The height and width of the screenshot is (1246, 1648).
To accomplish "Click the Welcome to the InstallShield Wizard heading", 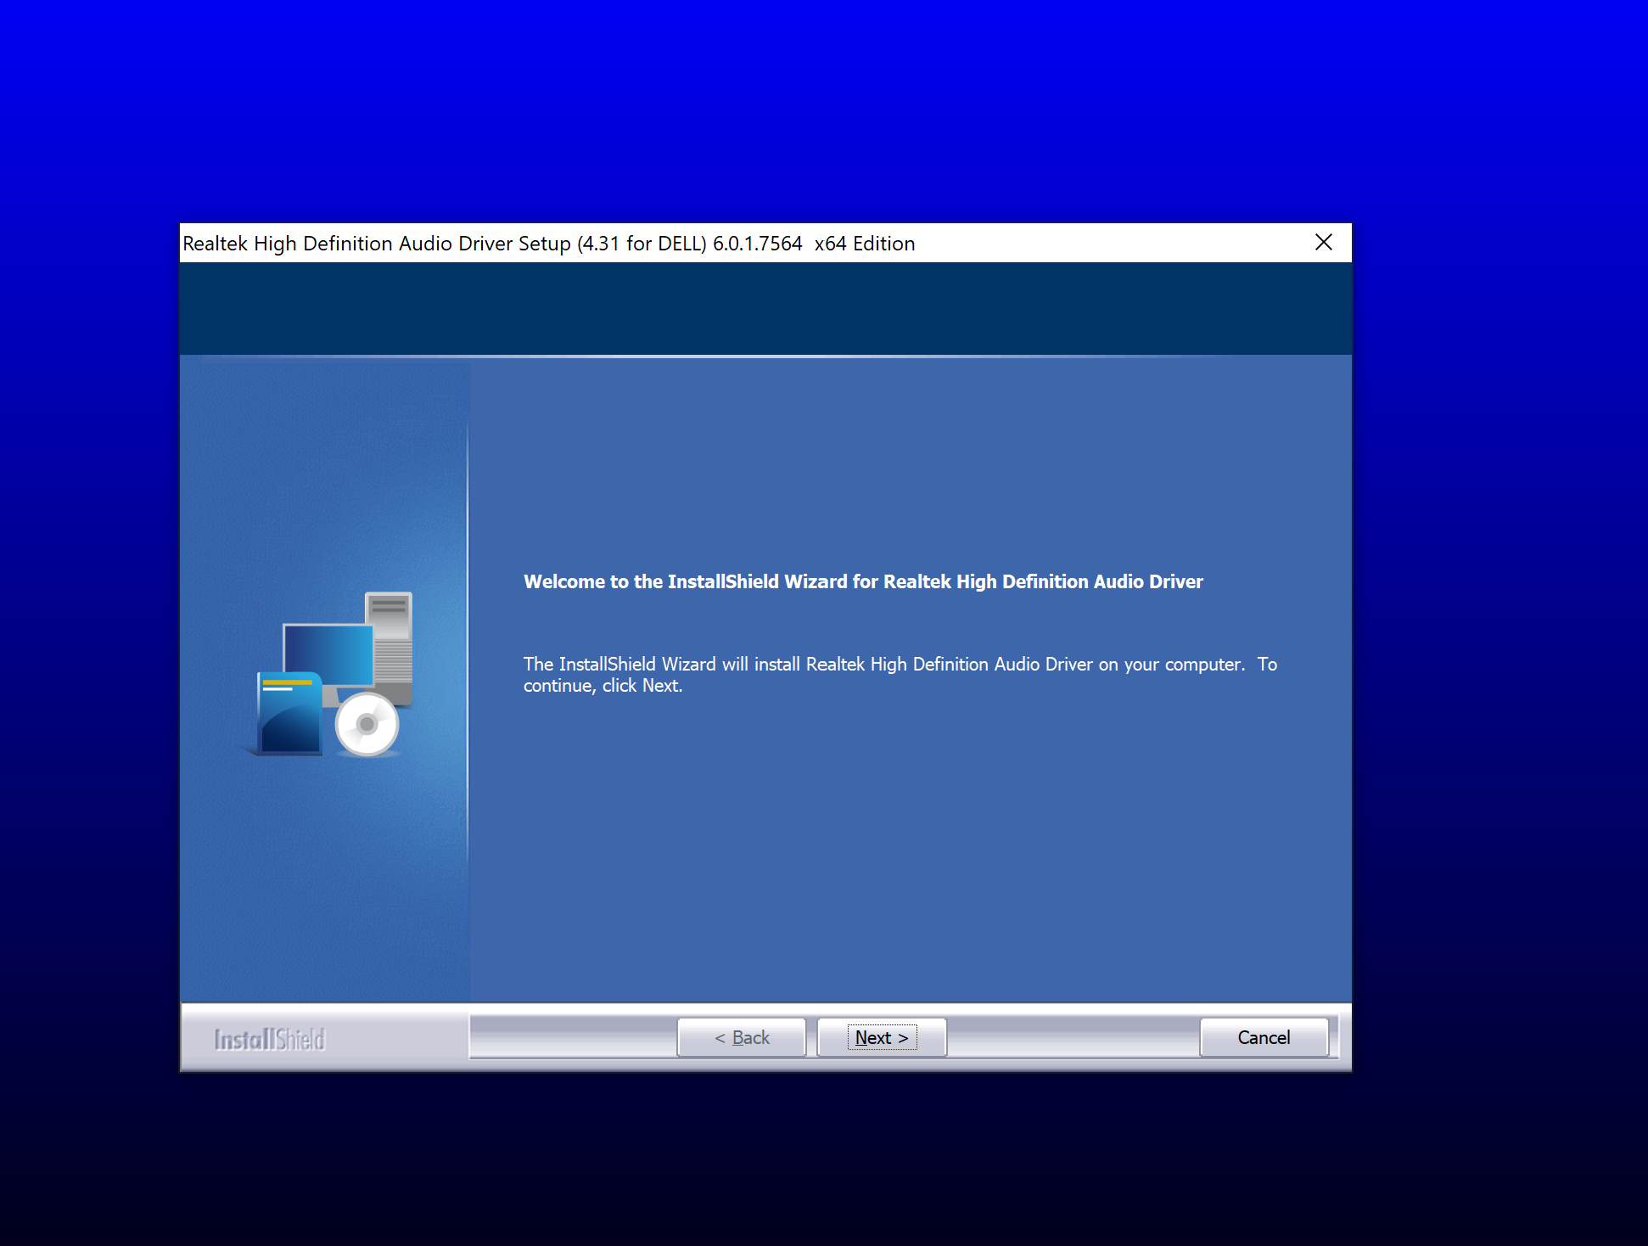I will pyautogui.click(x=863, y=581).
